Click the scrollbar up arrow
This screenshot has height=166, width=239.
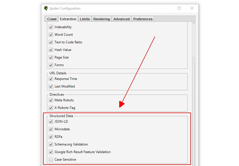click(x=194, y=23)
